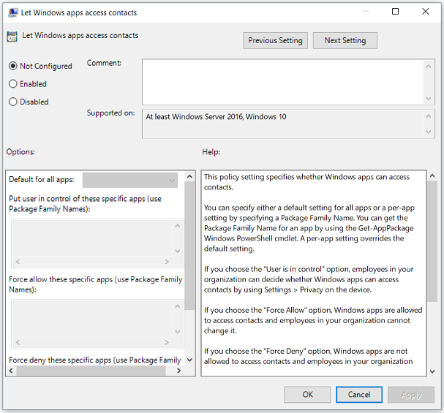Click Supported on box scroll down arrow
Viewport: 444px width, 413px height.
pyautogui.click(x=429, y=132)
